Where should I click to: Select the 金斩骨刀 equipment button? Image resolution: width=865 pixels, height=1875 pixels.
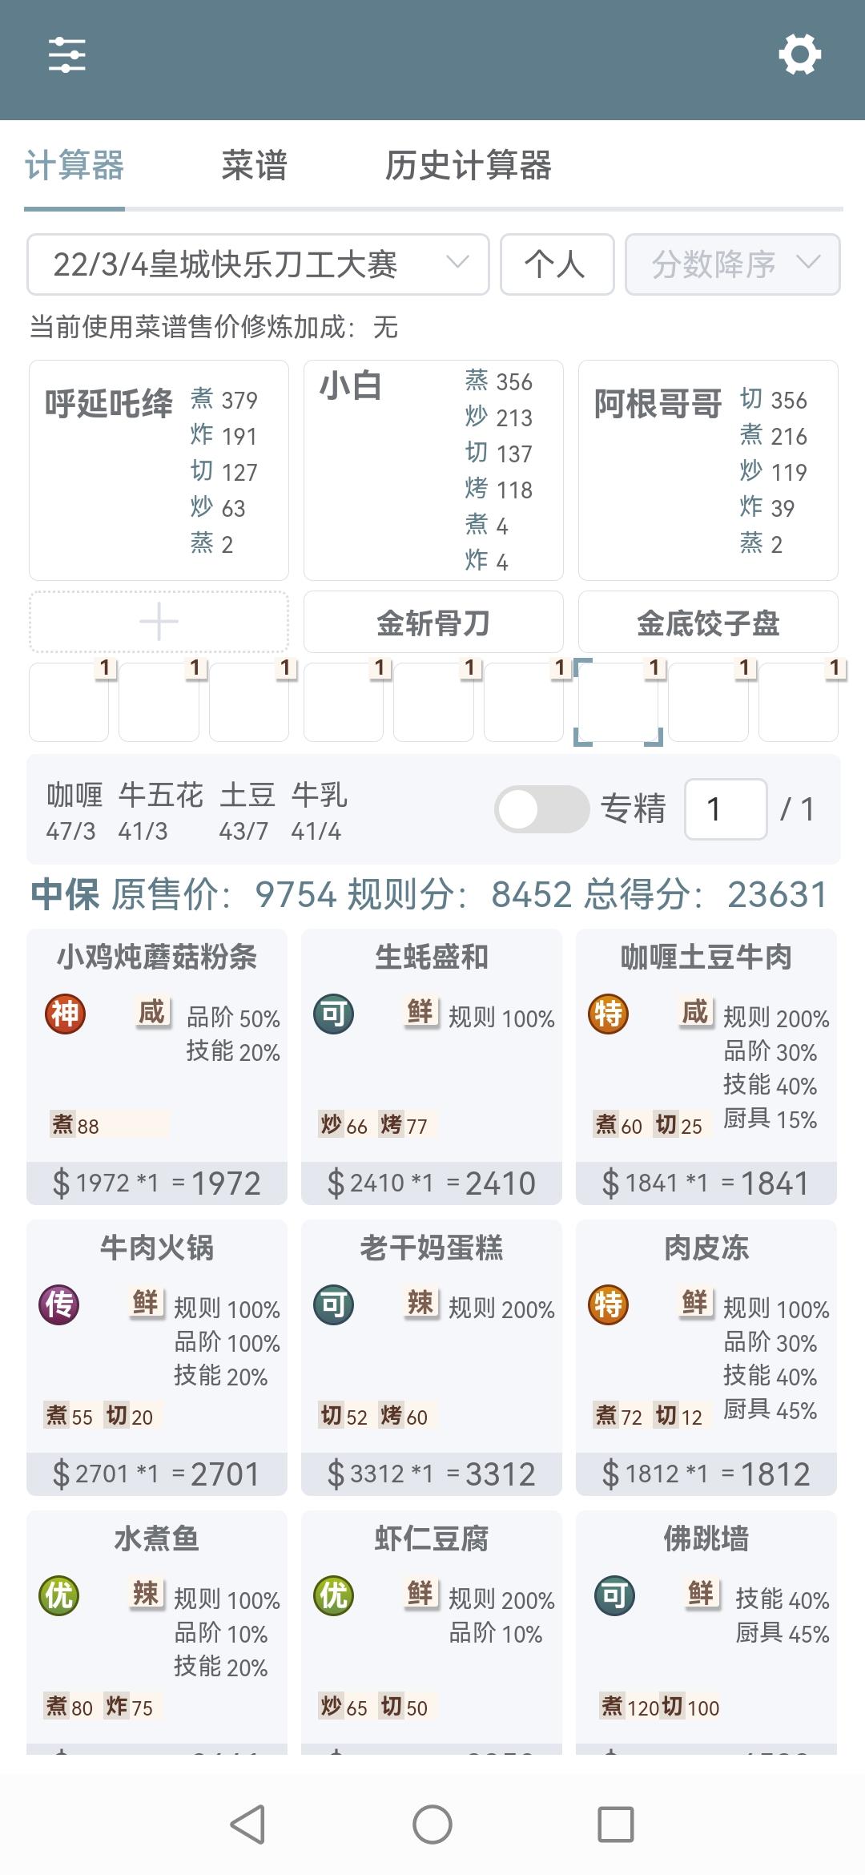(433, 623)
